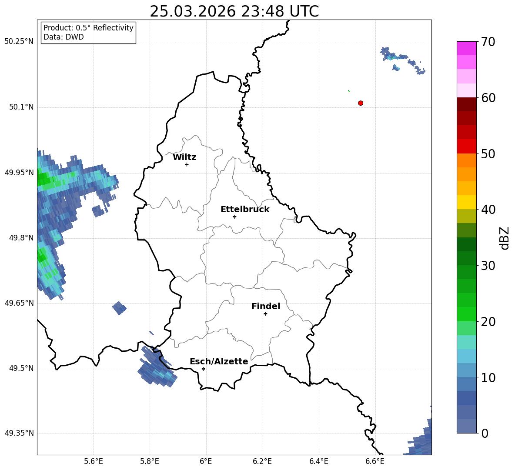Viewport: 515px width, 470px height.
Task: Click the magenta swatch topping the colorbar
Action: 466,48
